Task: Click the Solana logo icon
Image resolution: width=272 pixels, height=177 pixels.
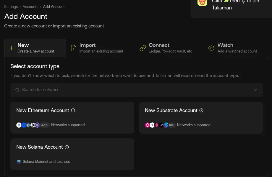Action: [19, 162]
